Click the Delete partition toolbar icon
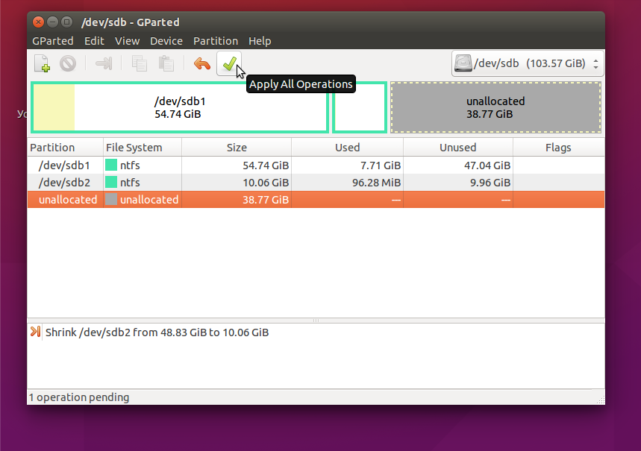The height and width of the screenshot is (451, 641). [68, 64]
